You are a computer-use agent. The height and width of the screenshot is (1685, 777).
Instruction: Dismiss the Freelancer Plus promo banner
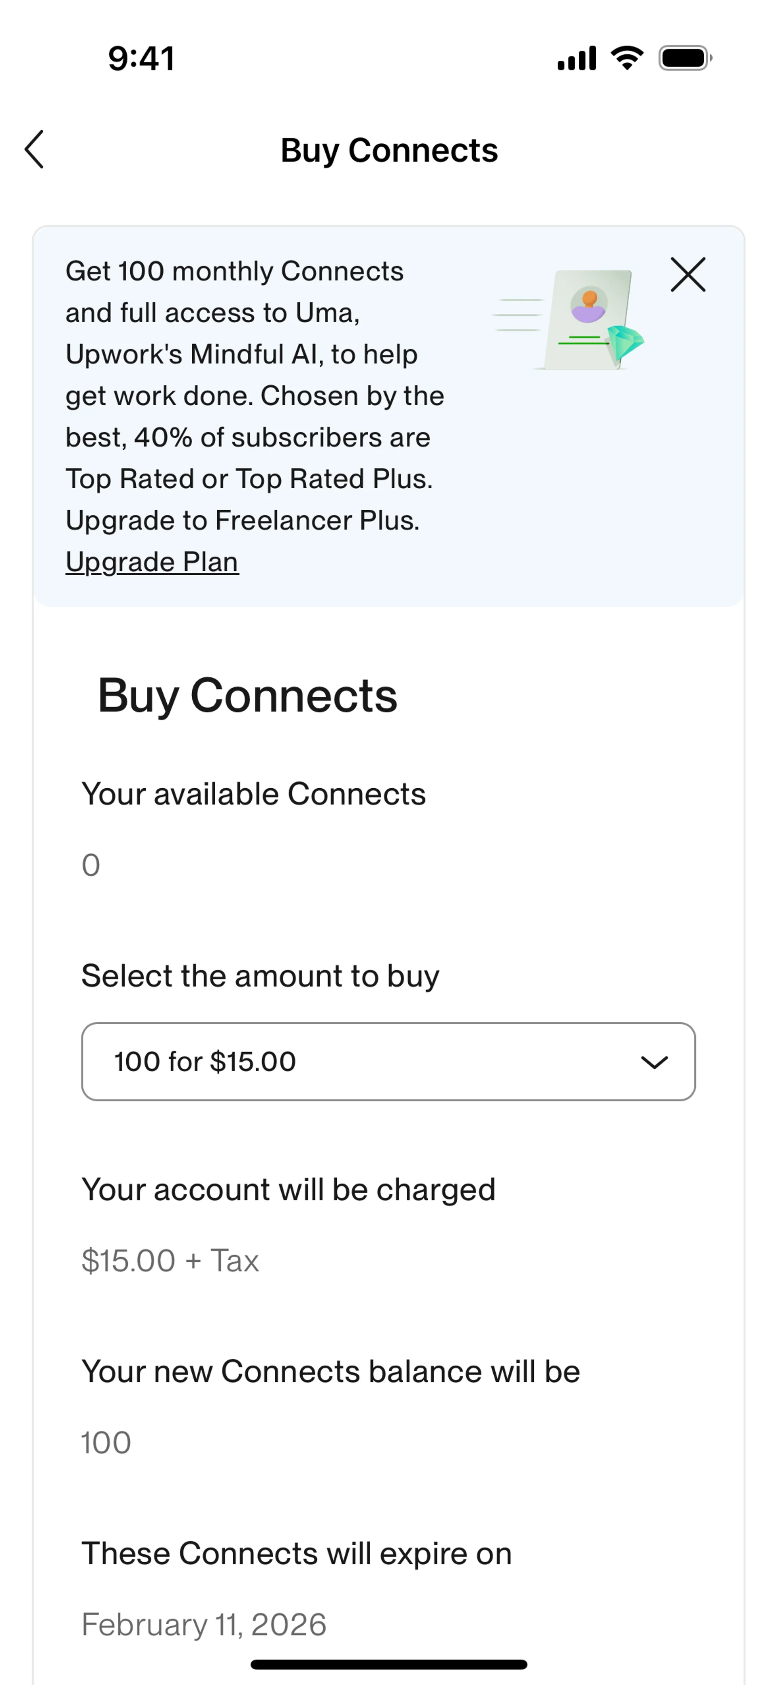click(688, 274)
